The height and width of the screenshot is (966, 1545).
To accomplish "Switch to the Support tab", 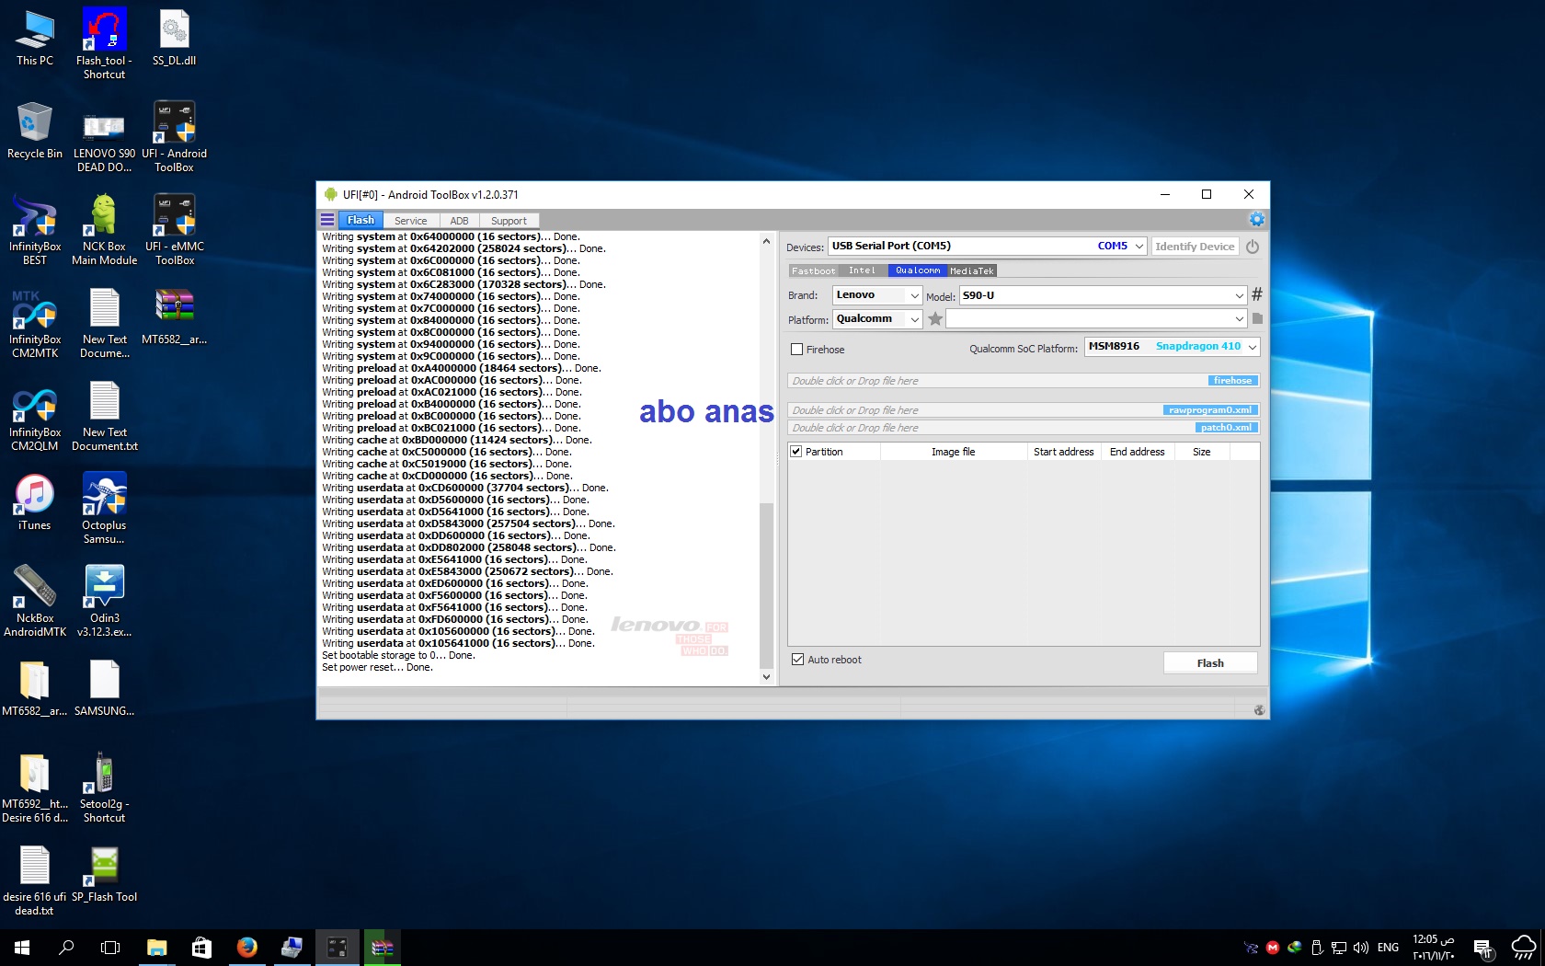I will pos(509,221).
